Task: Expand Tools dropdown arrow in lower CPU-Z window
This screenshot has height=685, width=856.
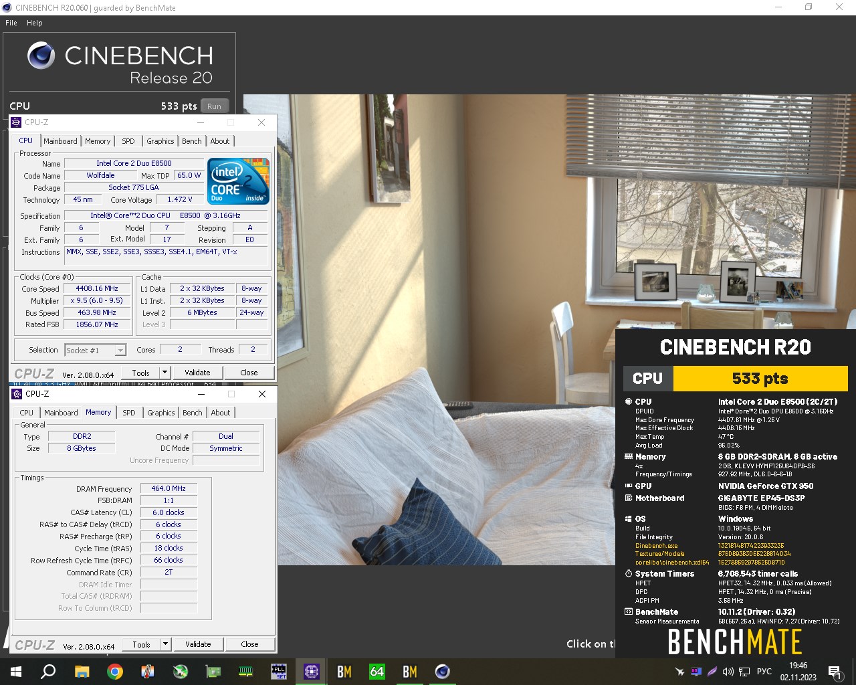Action: pyautogui.click(x=166, y=644)
